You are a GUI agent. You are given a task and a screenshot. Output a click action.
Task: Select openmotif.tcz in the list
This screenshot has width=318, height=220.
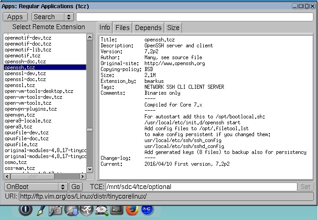[45, 56]
